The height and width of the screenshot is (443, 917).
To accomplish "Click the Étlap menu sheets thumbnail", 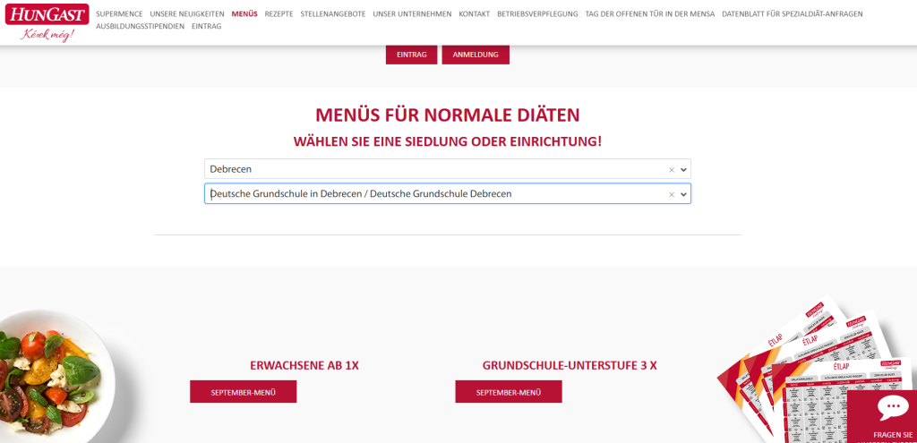I will point(797,367).
